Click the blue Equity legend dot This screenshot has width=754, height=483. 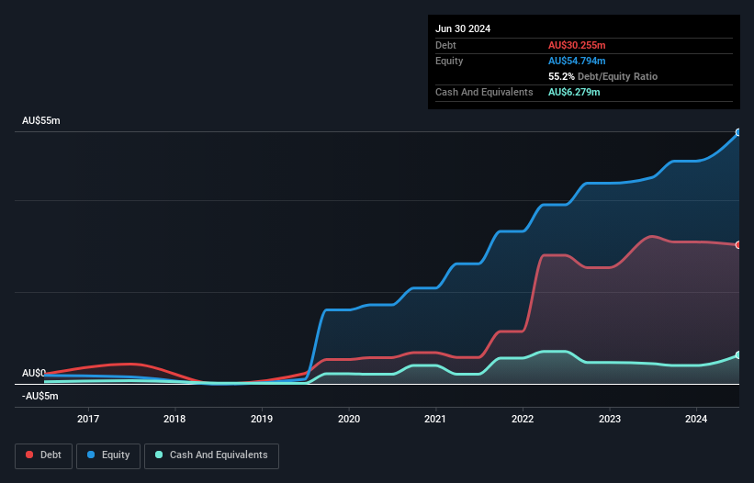point(91,455)
